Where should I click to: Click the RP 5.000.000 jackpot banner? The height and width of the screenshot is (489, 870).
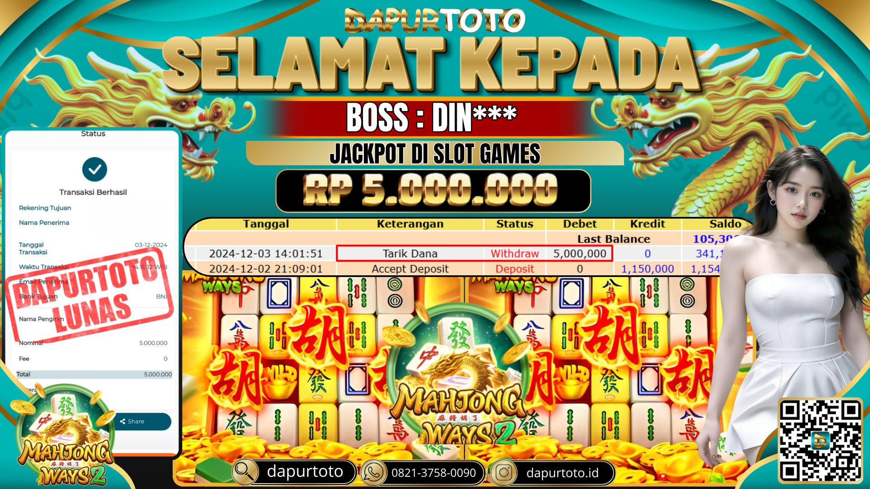click(433, 191)
